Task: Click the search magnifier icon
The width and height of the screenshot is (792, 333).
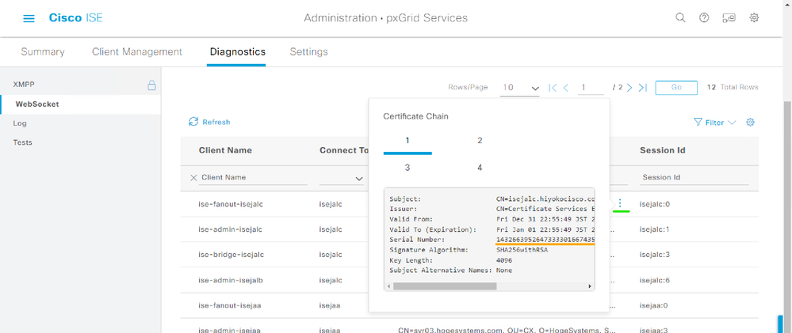Action: click(x=680, y=17)
